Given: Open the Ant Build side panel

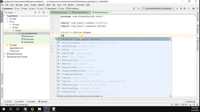Looking at the screenshot, I should point(198,17).
